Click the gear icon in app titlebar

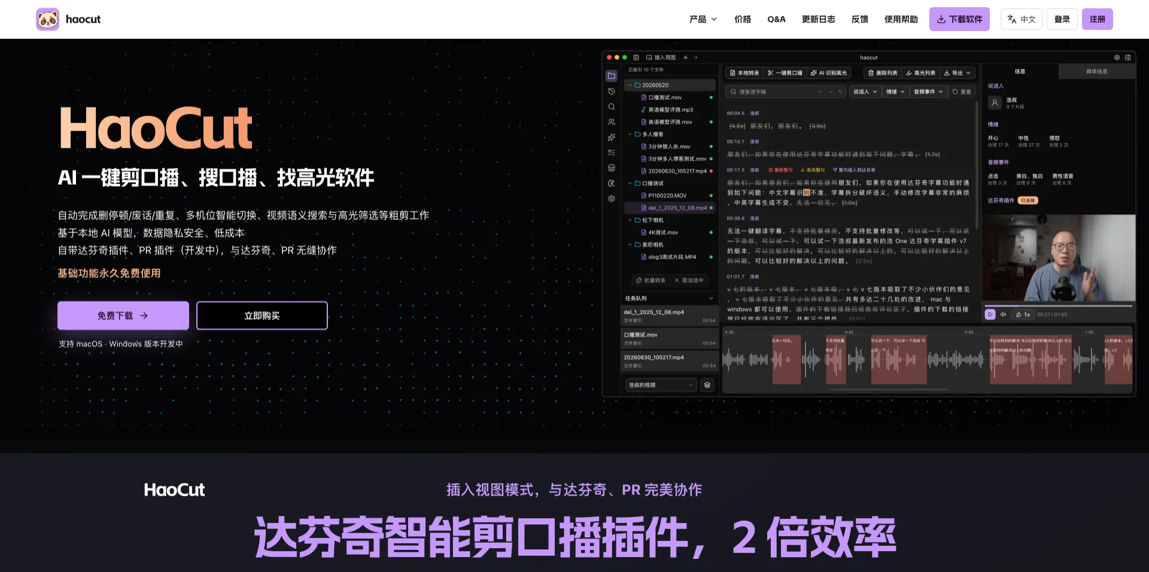click(1117, 57)
